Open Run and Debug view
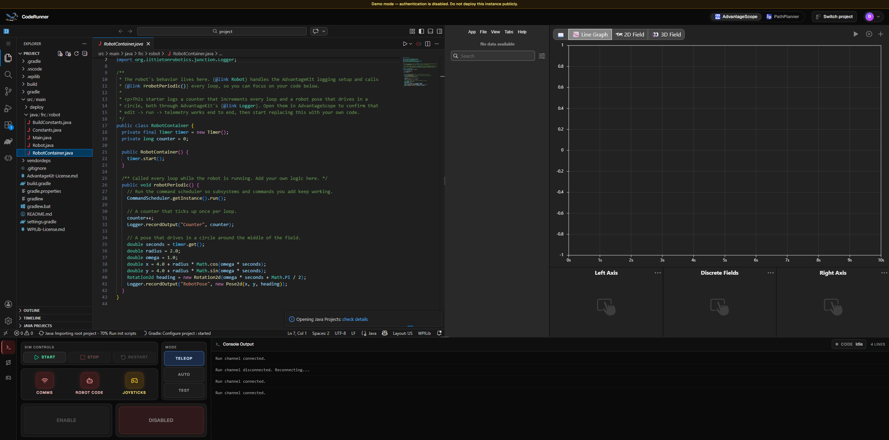 tap(8, 108)
